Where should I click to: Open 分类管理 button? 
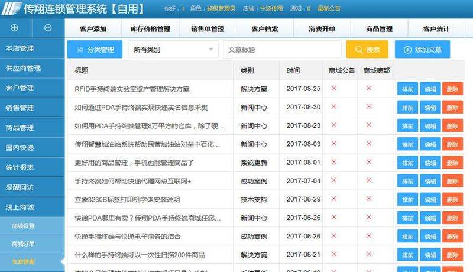click(x=95, y=50)
